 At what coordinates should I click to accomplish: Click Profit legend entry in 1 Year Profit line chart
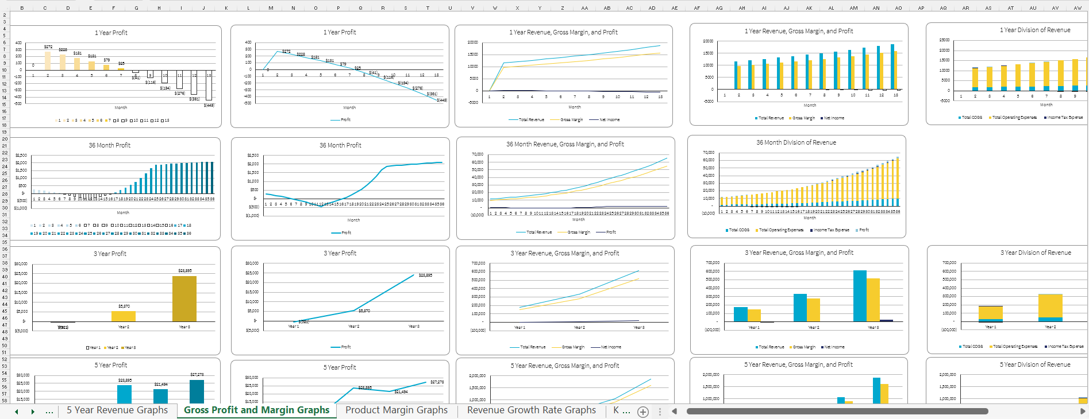(340, 119)
